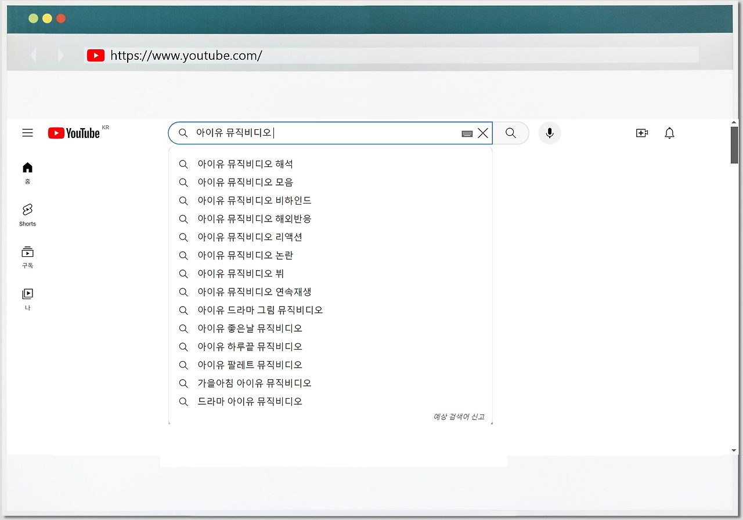The width and height of the screenshot is (743, 520).
Task: Select suggestion 아이유 뮤직비디오 뷔
Action: coord(330,274)
